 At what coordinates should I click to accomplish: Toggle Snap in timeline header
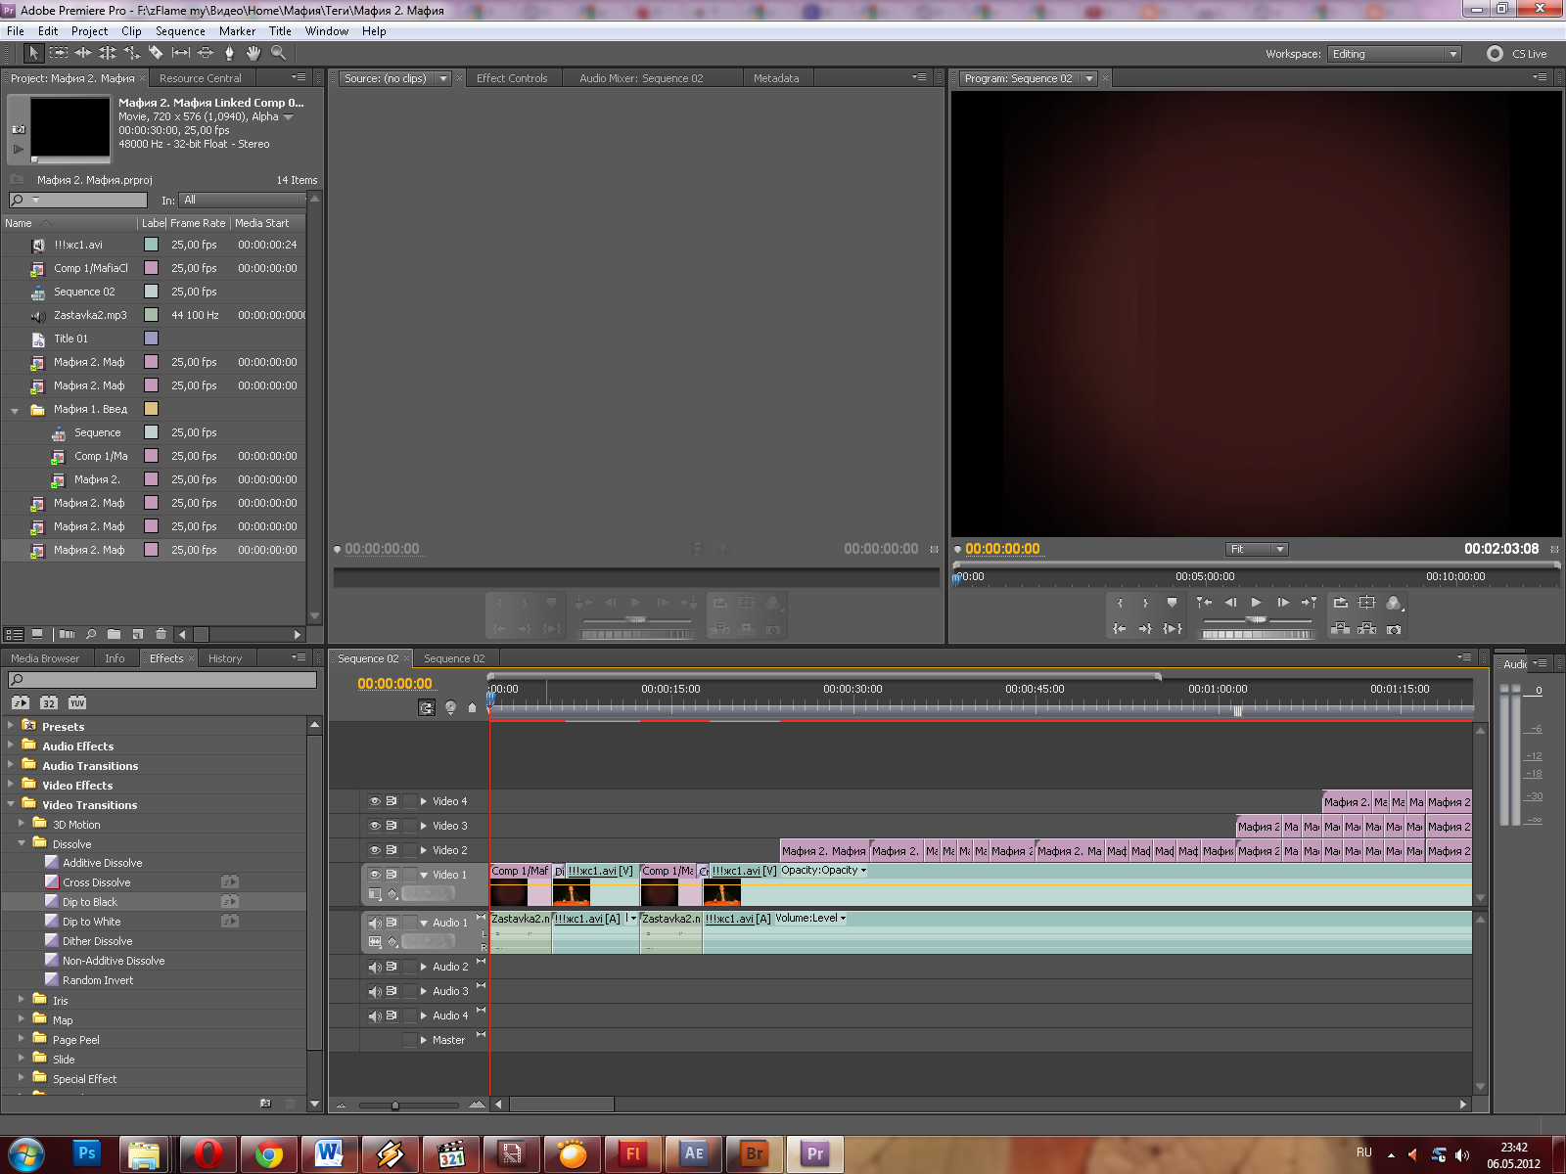(x=427, y=707)
